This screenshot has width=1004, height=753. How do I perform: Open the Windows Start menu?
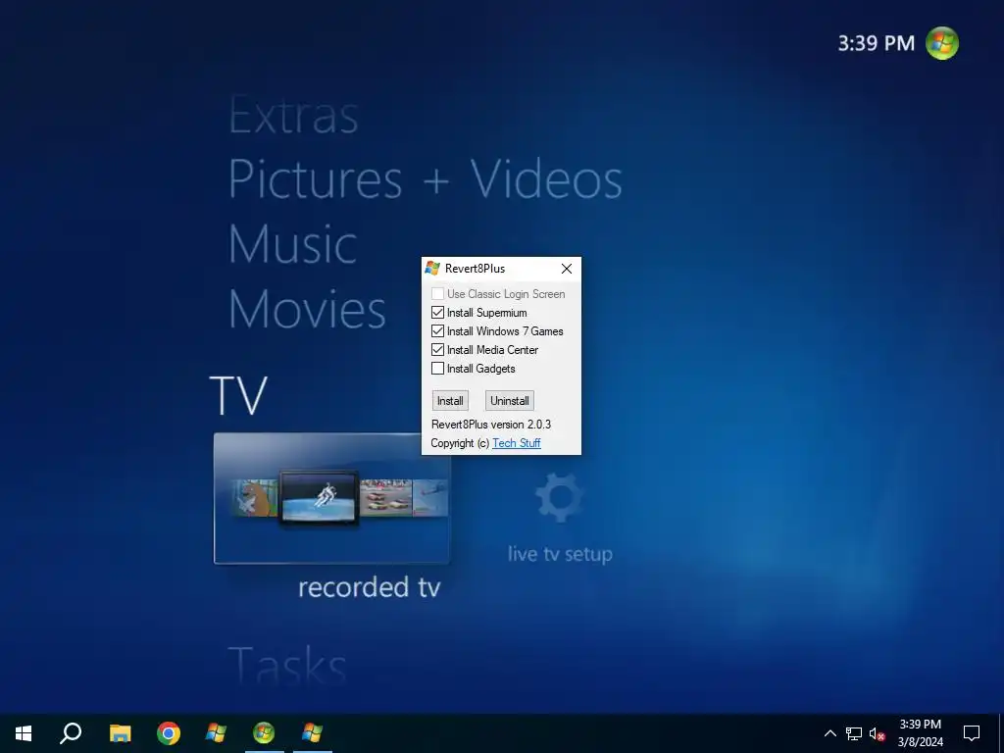point(24,733)
